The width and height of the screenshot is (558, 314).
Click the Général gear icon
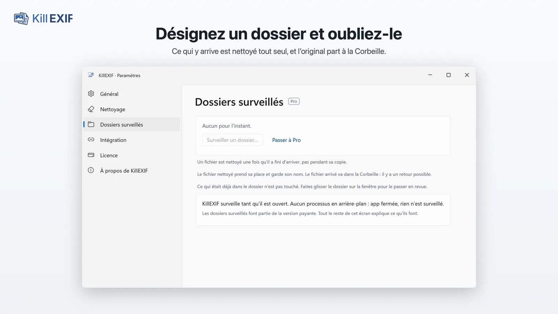tap(91, 94)
